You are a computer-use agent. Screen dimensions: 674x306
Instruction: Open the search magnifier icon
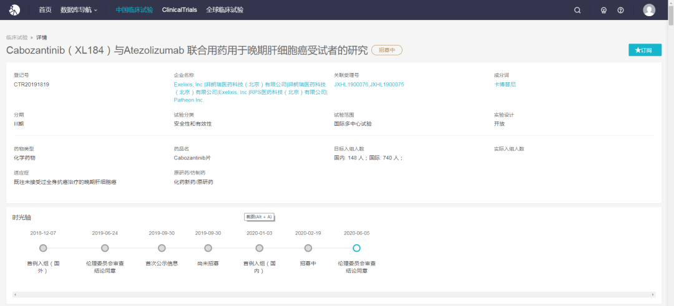(x=577, y=11)
